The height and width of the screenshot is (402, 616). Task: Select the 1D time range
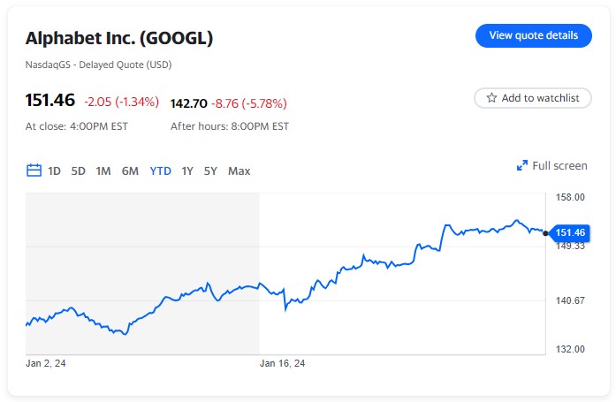click(54, 171)
